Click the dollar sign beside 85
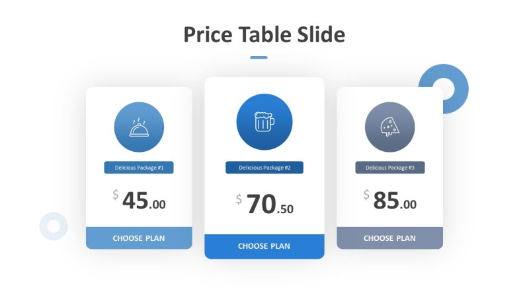The height and width of the screenshot is (297, 529). (366, 195)
